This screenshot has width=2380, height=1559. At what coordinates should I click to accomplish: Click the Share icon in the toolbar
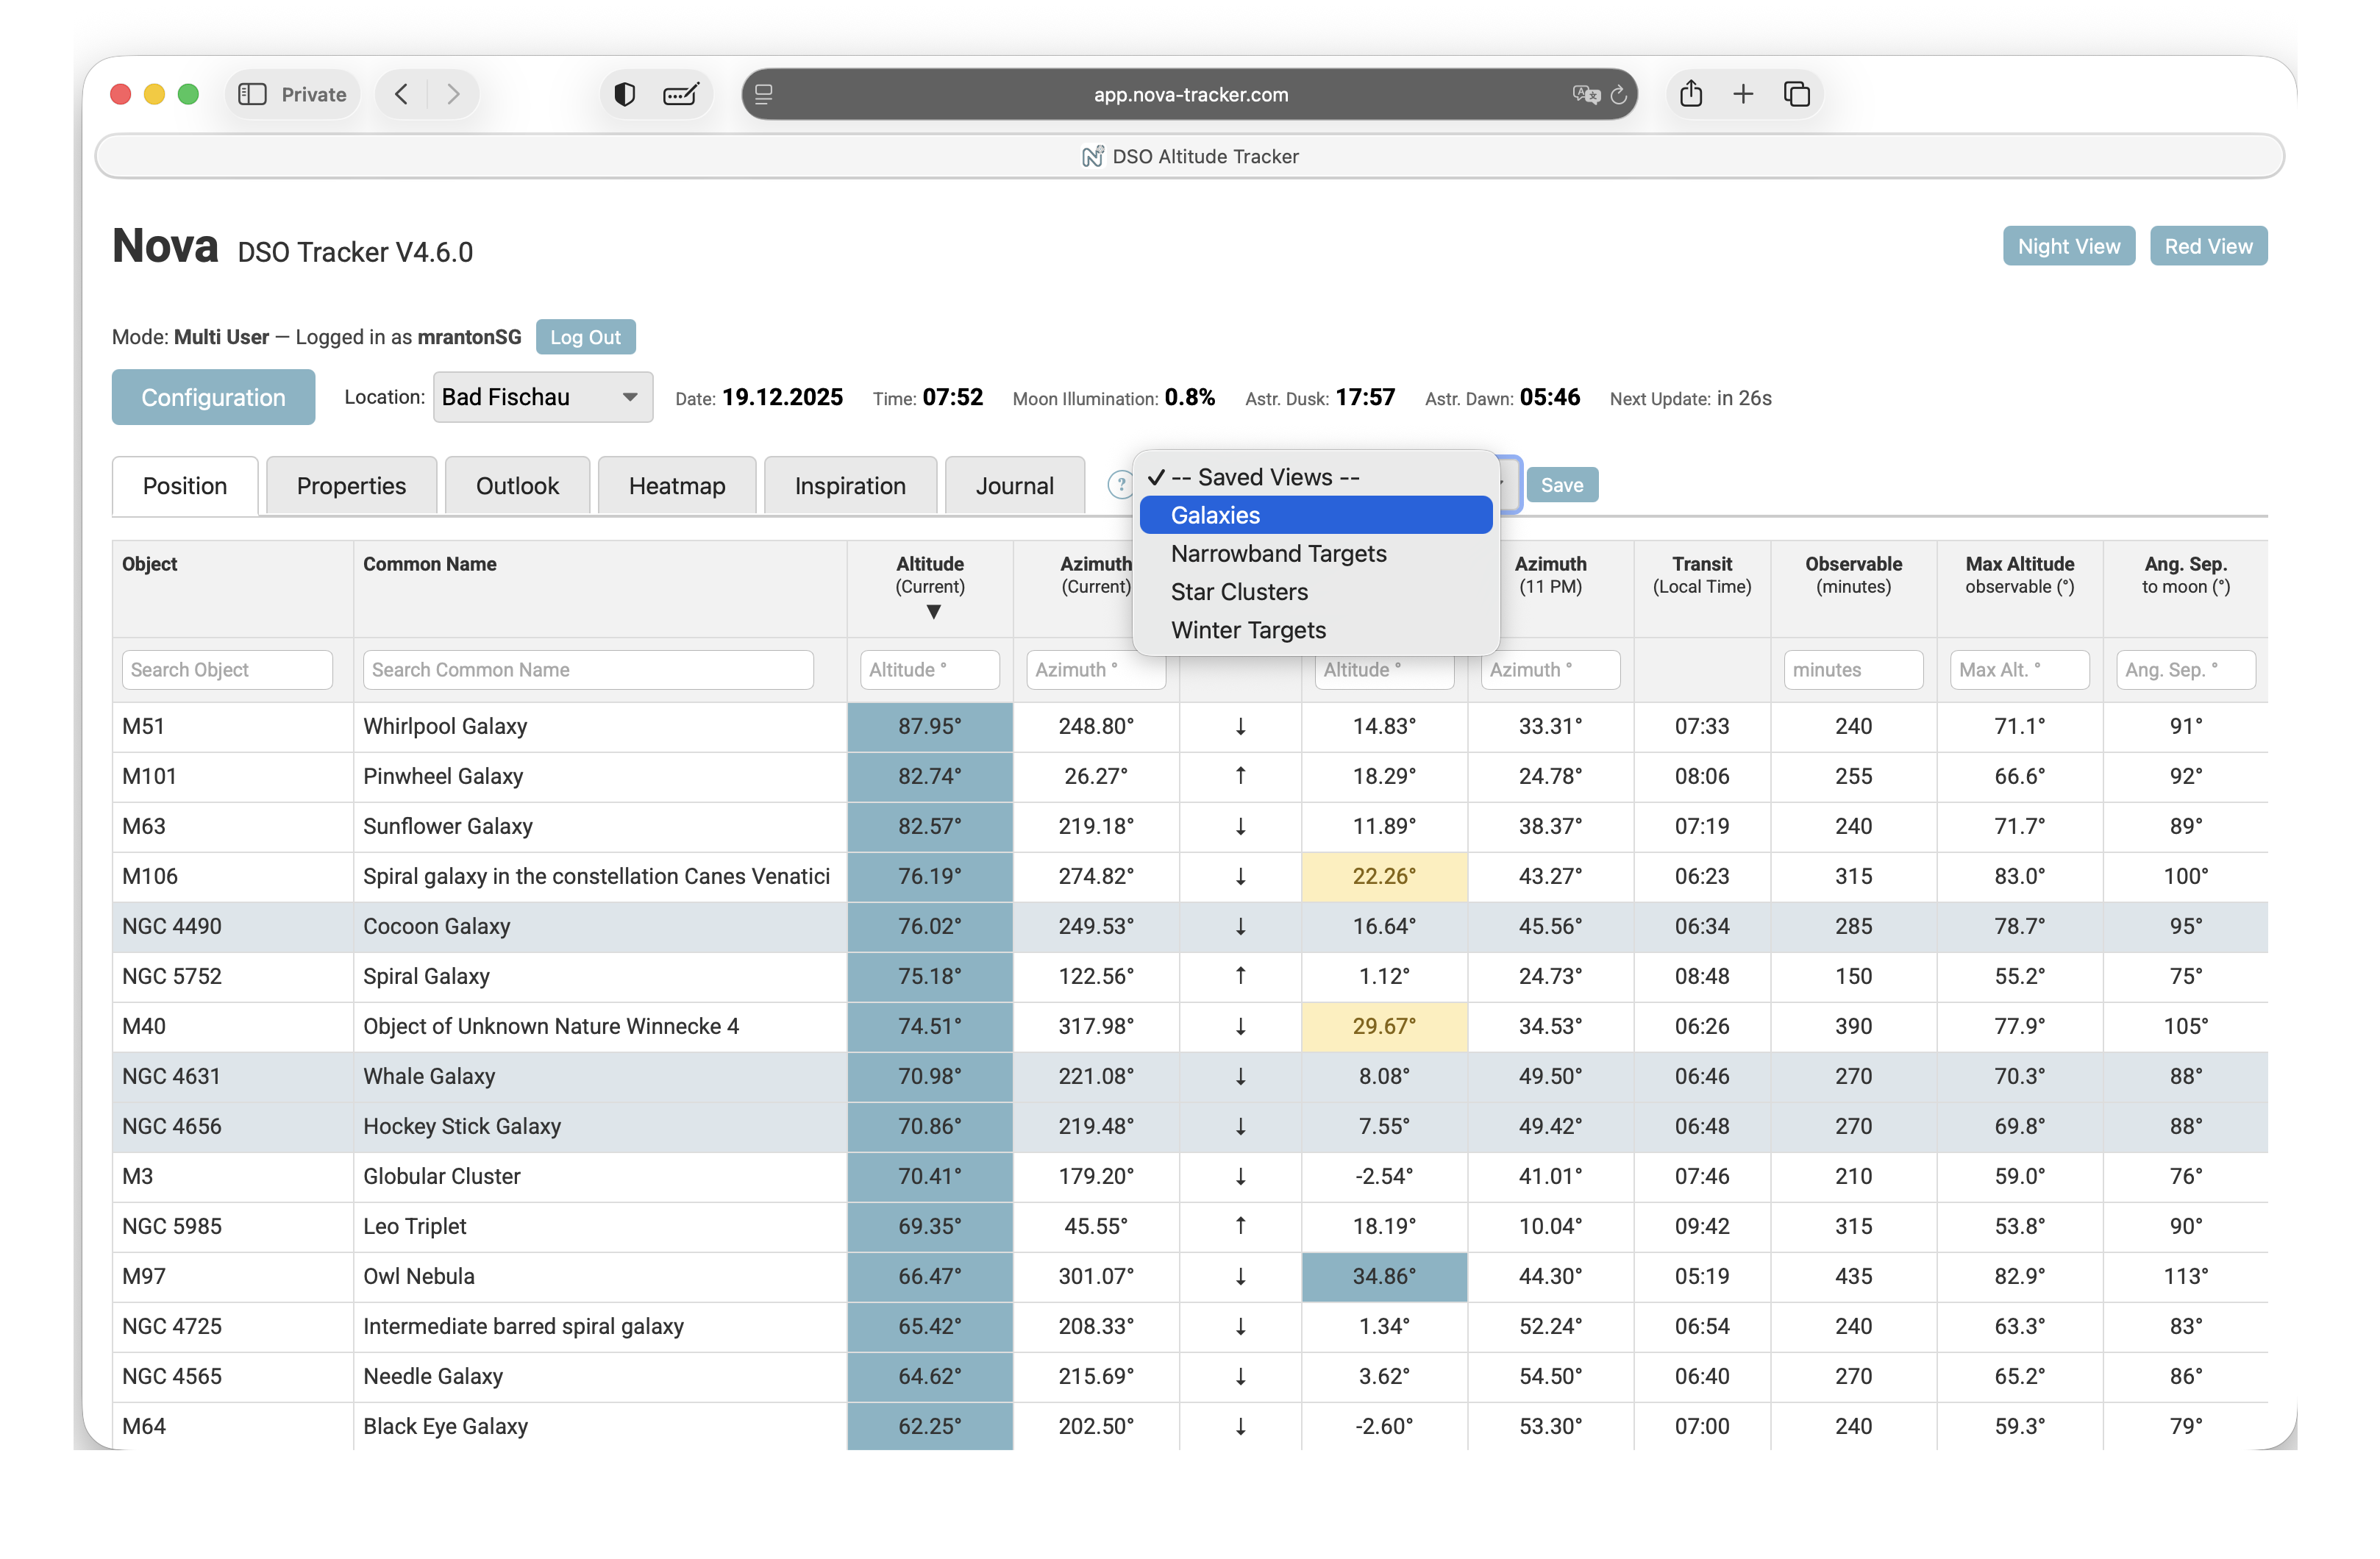pos(1691,94)
